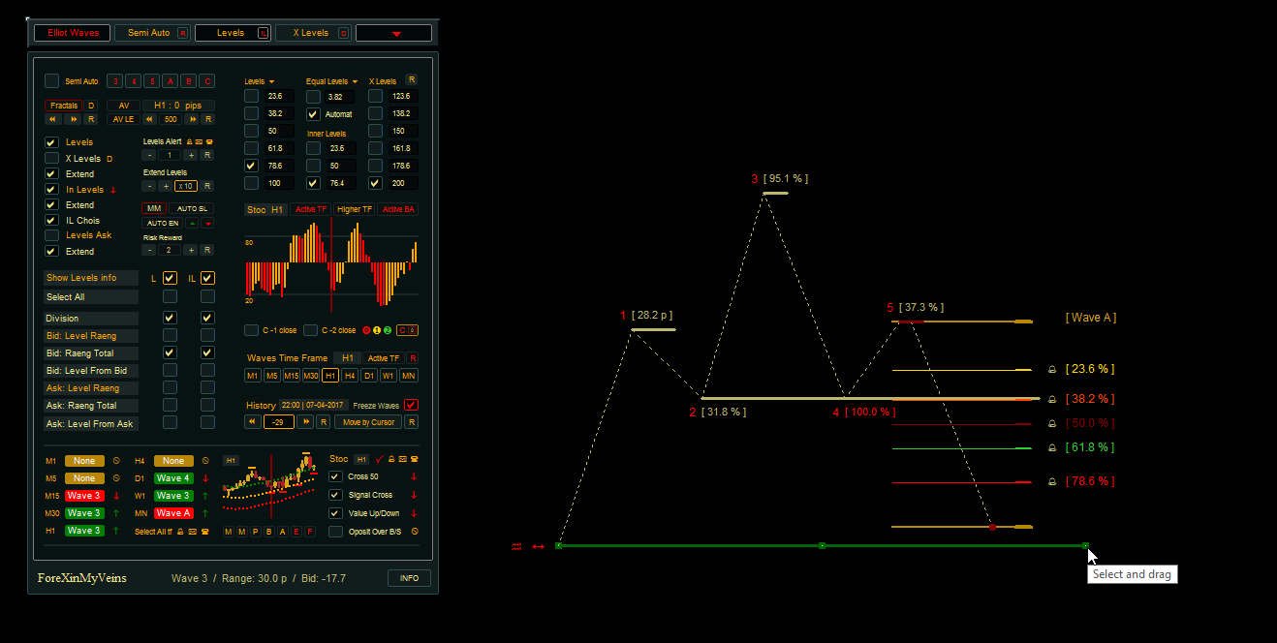Click the History offset field showing -29

pyautogui.click(x=278, y=422)
